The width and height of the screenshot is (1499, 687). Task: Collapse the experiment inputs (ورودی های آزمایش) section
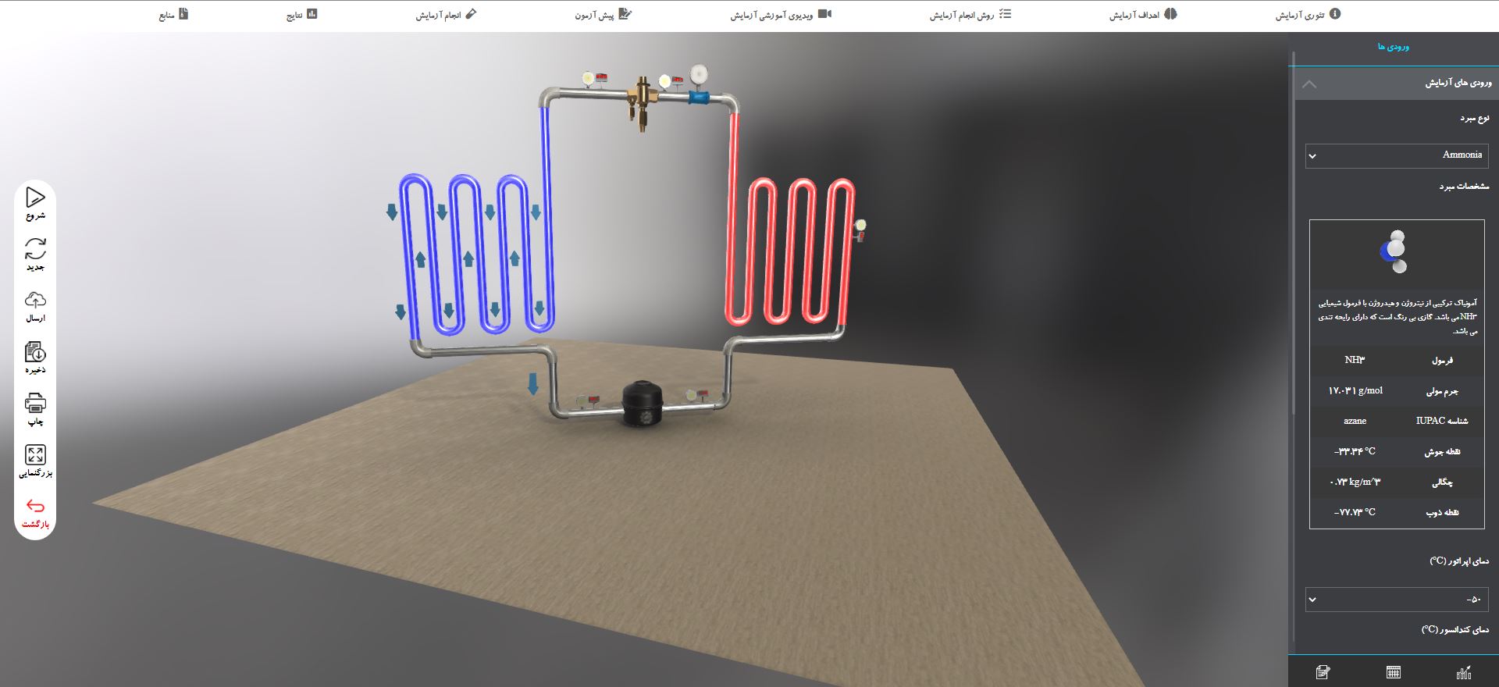pyautogui.click(x=1310, y=84)
